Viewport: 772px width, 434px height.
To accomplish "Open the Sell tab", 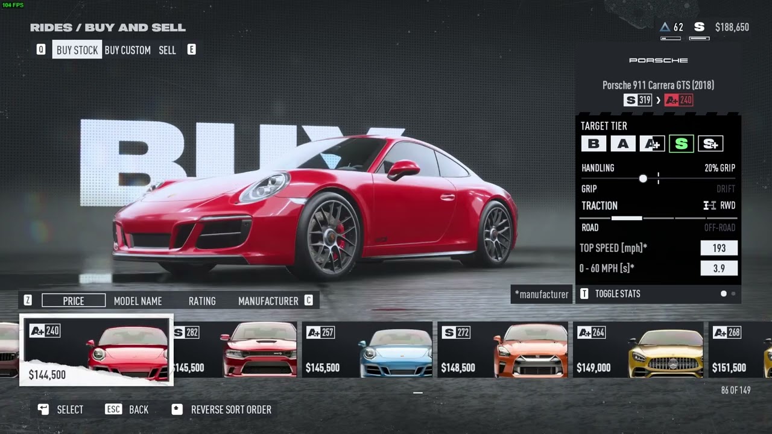I will pos(167,50).
